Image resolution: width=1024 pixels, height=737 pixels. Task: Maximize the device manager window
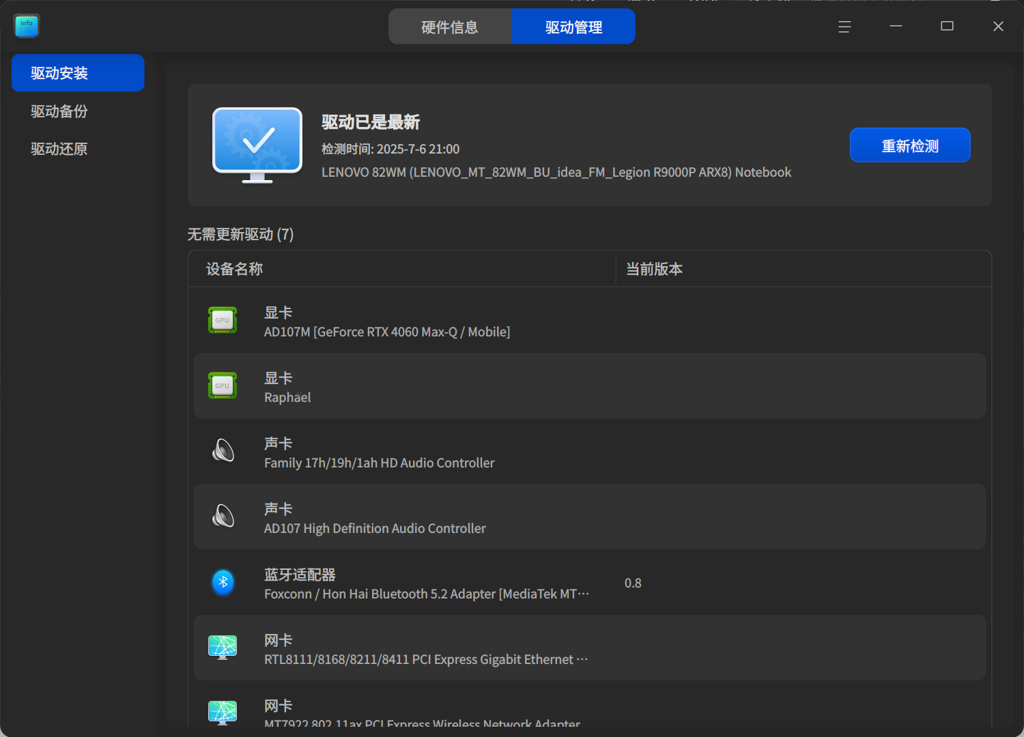point(947,26)
